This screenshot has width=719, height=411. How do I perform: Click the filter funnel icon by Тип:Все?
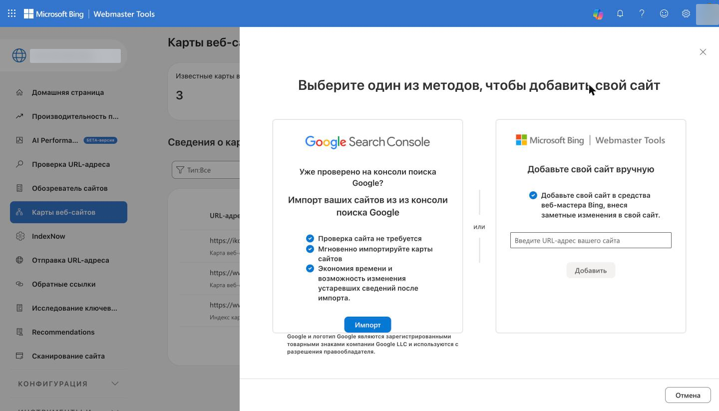pos(180,170)
